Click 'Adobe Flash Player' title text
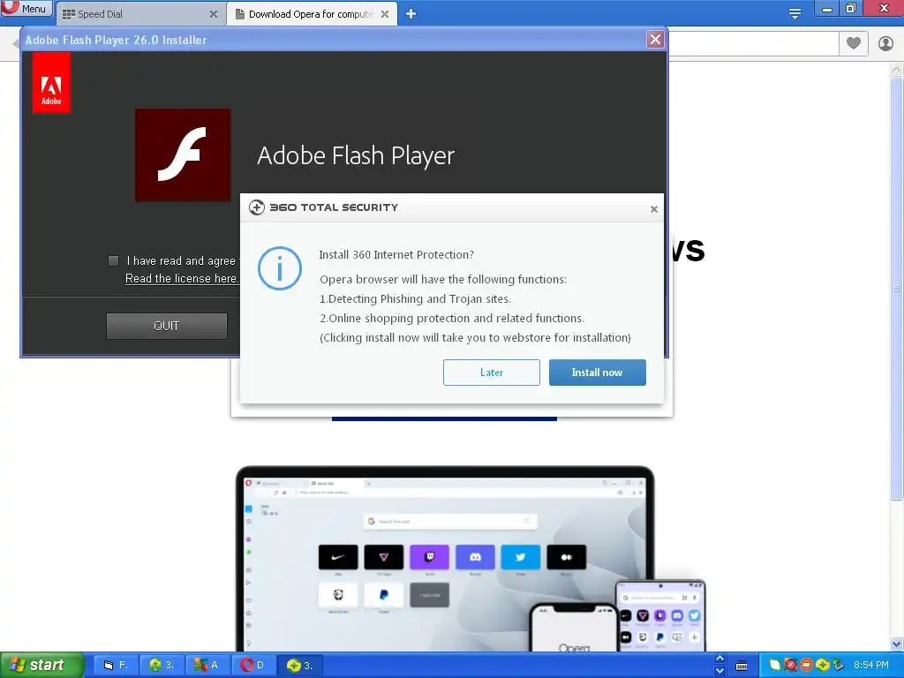Image resolution: width=904 pixels, height=678 pixels. tap(356, 155)
